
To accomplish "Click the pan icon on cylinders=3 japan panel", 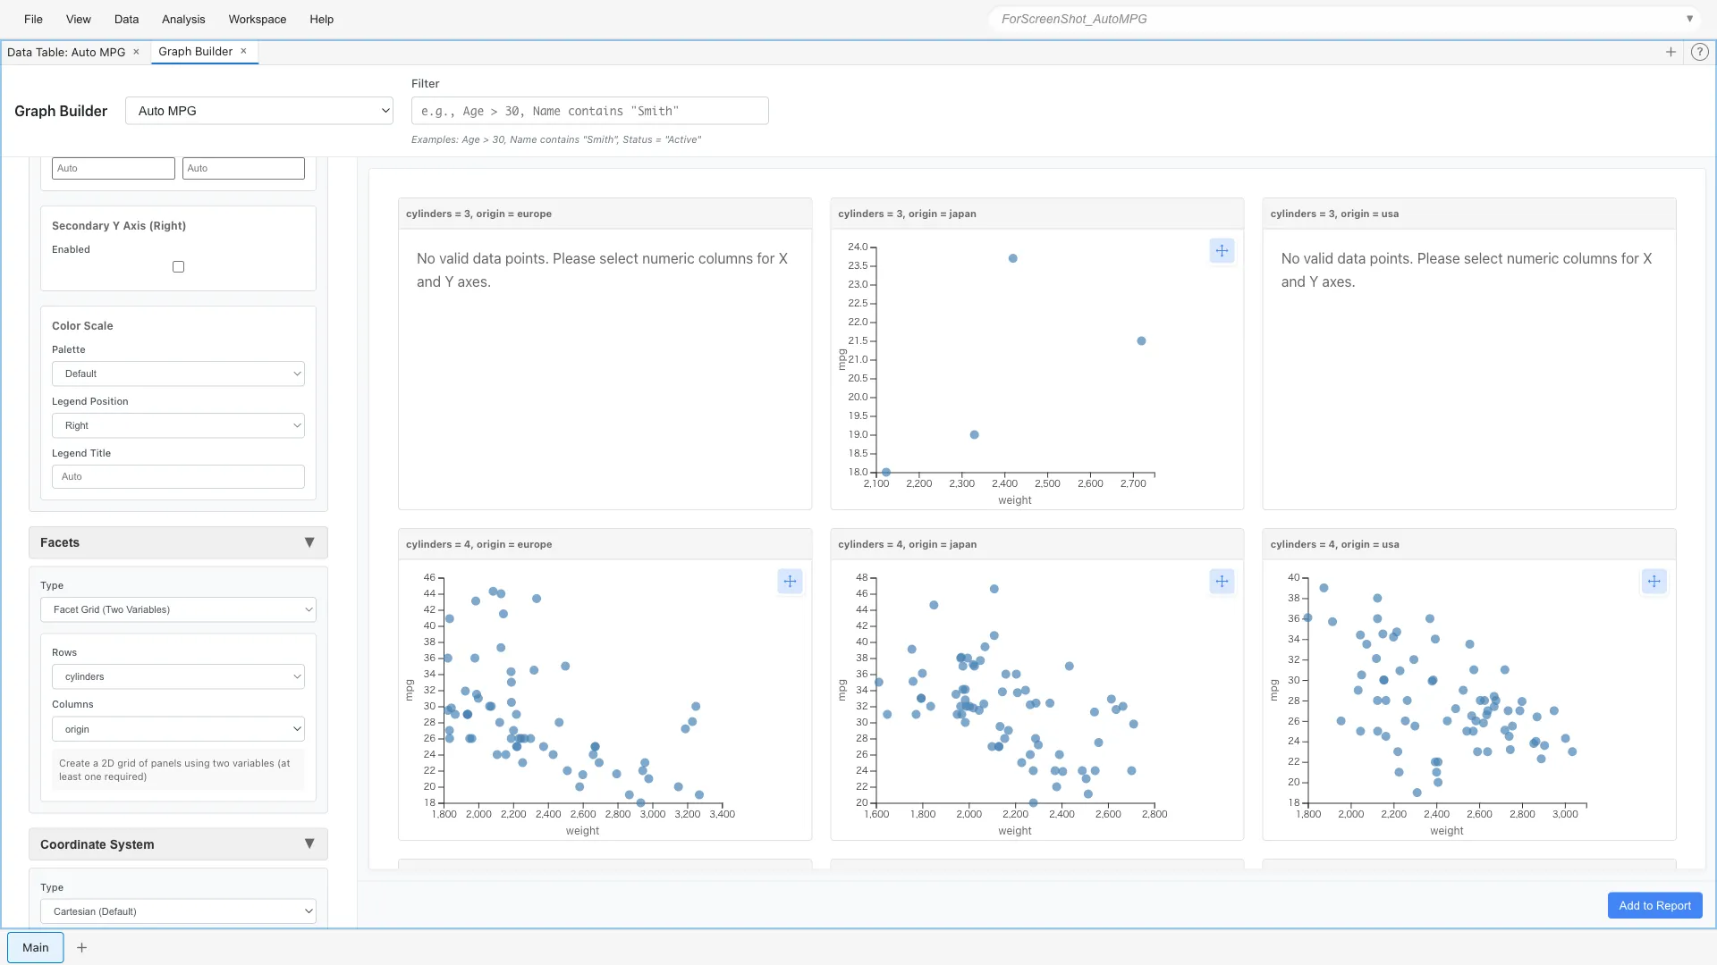I will tap(1222, 251).
